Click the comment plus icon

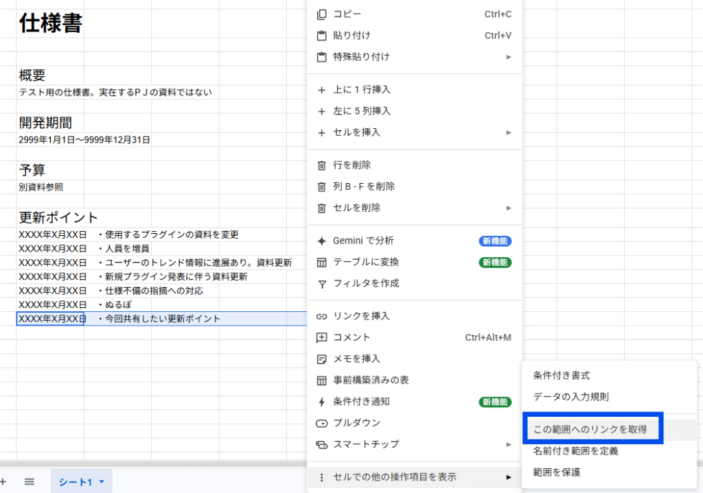coord(321,337)
